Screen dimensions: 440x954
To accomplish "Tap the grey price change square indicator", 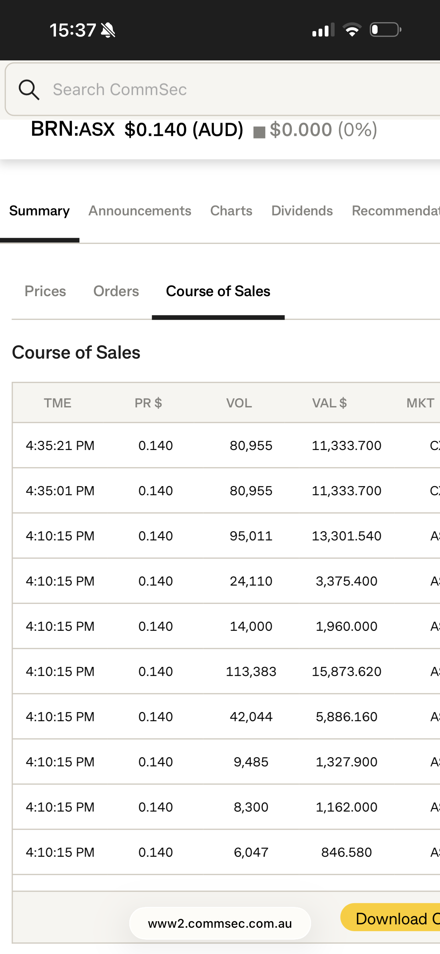I will (x=259, y=132).
